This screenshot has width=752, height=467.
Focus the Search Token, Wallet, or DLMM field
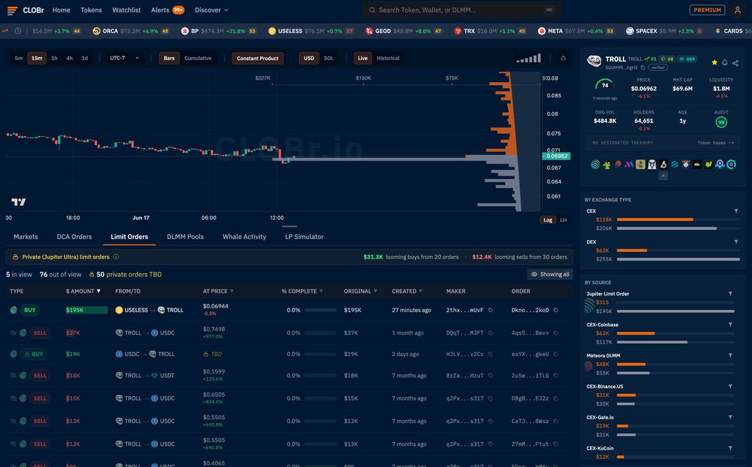point(461,10)
